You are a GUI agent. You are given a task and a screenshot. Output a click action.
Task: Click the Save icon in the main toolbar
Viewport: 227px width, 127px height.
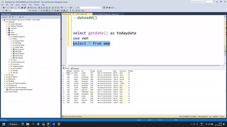(x=22, y=8)
